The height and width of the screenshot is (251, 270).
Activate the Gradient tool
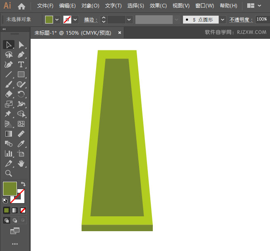(8, 134)
